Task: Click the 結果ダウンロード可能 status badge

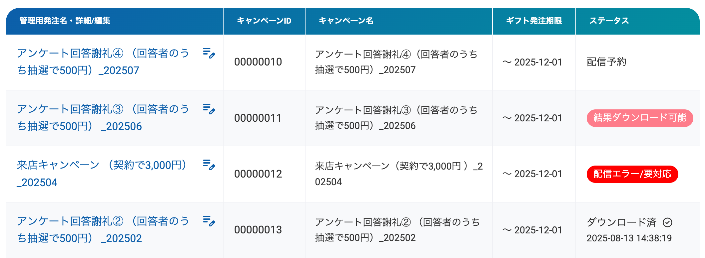Action: click(x=640, y=118)
